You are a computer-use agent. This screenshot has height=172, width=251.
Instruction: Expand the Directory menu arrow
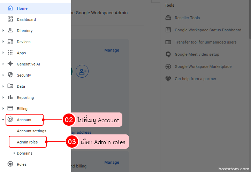[3, 30]
